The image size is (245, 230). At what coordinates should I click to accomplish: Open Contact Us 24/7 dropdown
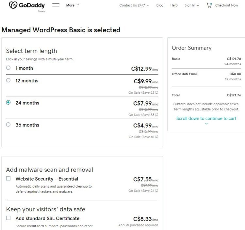coord(134,5)
